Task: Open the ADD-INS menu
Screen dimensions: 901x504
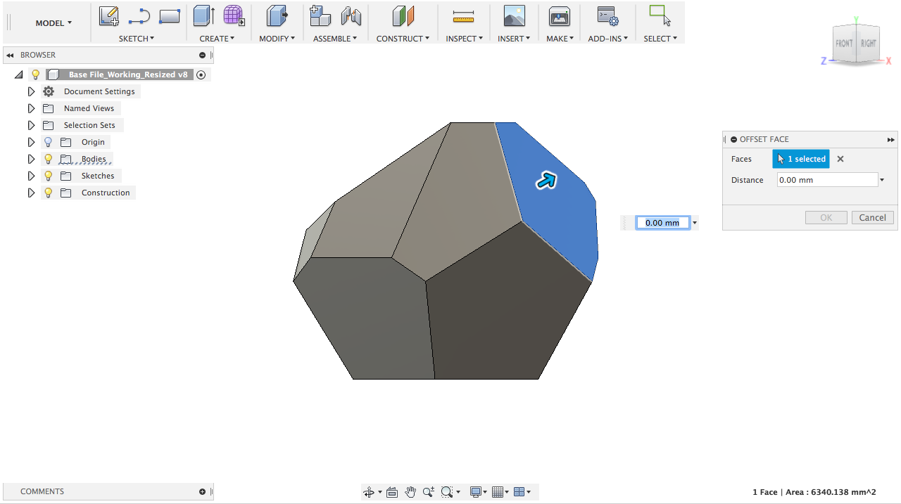Action: pos(607,39)
